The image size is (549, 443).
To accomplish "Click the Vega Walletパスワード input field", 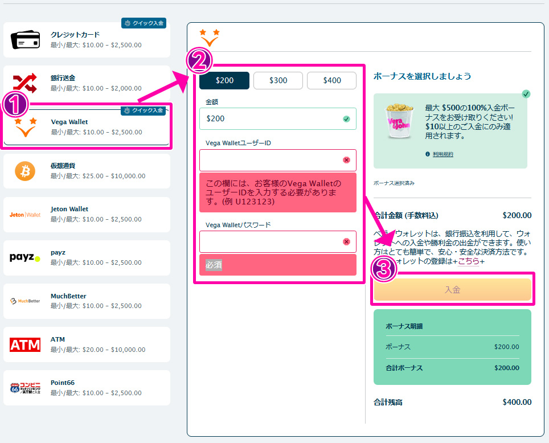I will 278,241.
